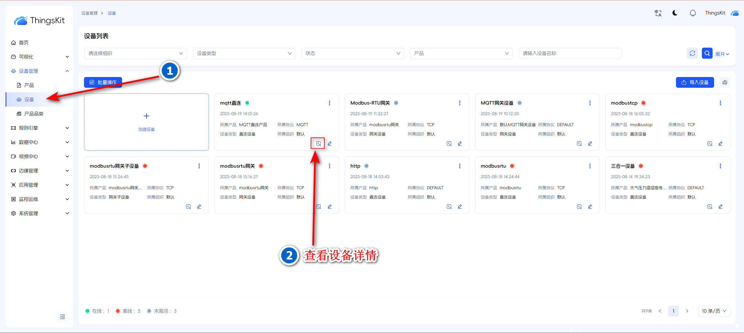Open details for mqtt直连 device
Screen dimensions: 744x333
pyautogui.click(x=318, y=144)
